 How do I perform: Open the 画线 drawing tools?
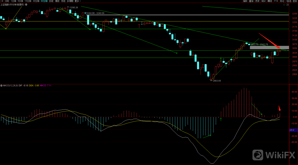[x=270, y=1]
